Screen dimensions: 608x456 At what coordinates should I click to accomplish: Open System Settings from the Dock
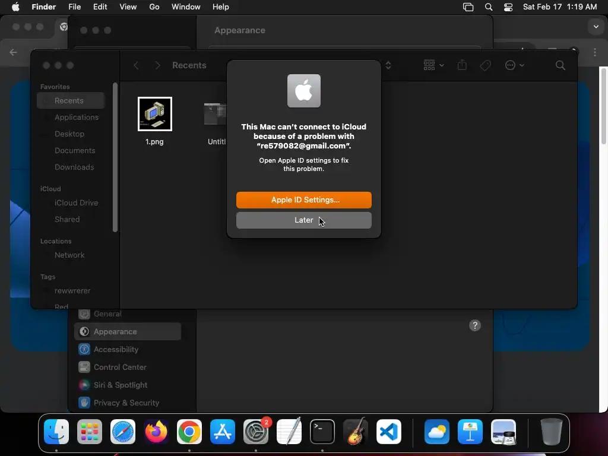click(256, 432)
